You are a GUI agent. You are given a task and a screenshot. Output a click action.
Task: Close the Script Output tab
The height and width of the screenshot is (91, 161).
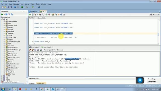click(40, 47)
